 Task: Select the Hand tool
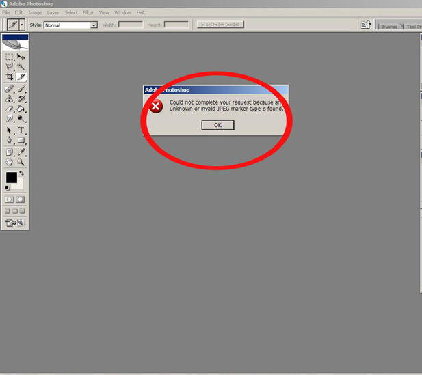pos(10,162)
